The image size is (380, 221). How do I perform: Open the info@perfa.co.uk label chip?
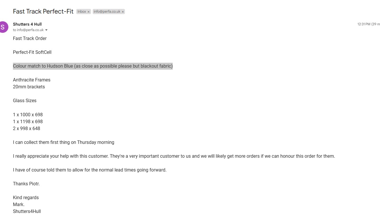click(107, 12)
